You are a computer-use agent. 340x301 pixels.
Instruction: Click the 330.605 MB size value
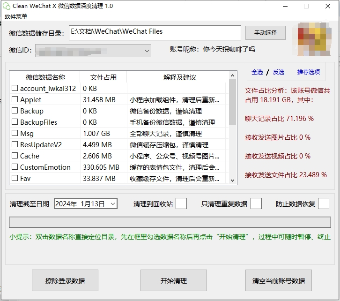[101, 167]
